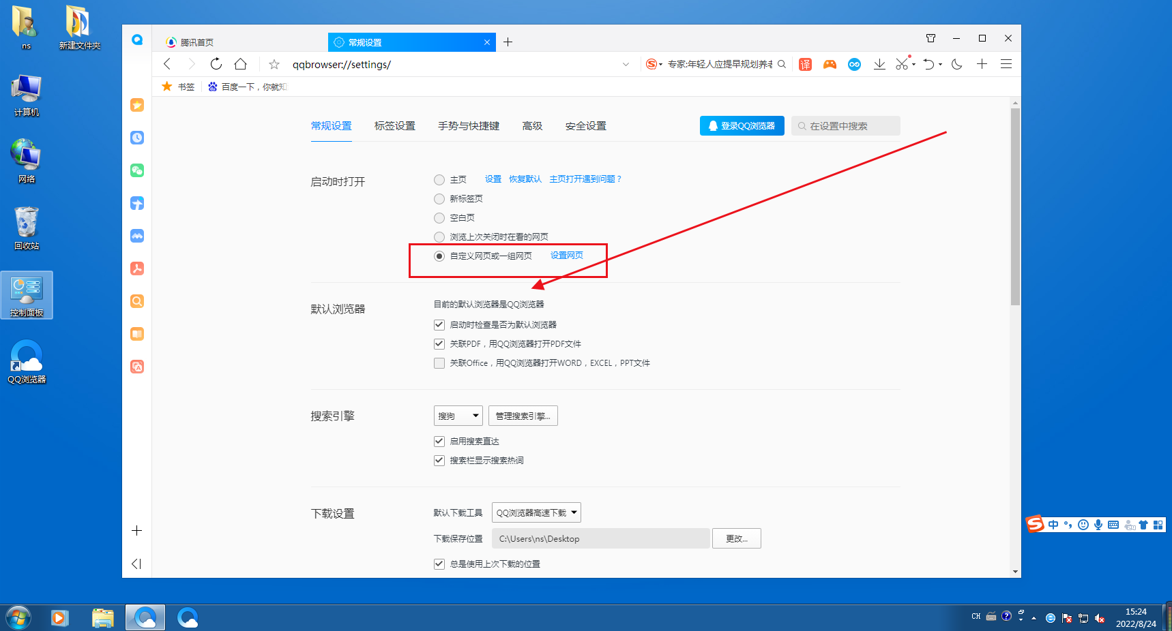Add a sidebar app with the plus icon
This screenshot has width=1172, height=631.
(136, 530)
